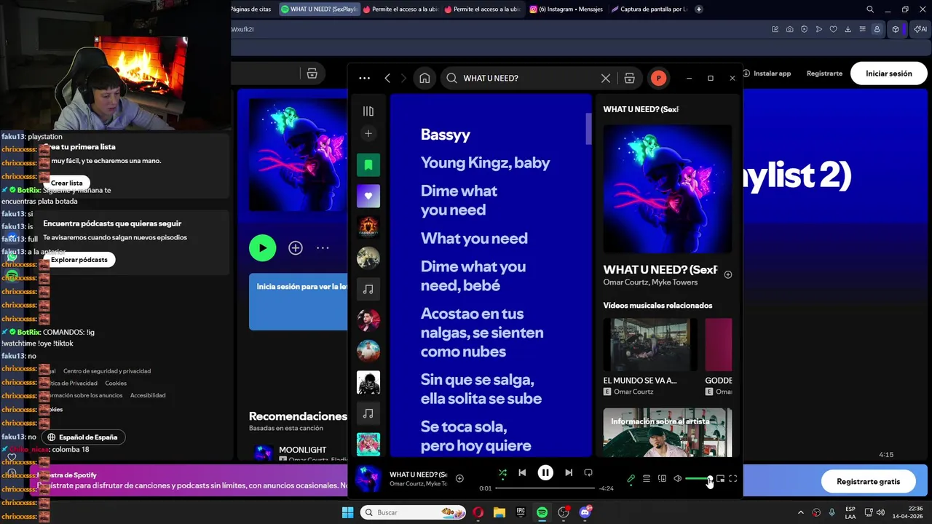Go back in the Spotify app
Image resolution: width=932 pixels, height=524 pixels.
pyautogui.click(x=387, y=78)
